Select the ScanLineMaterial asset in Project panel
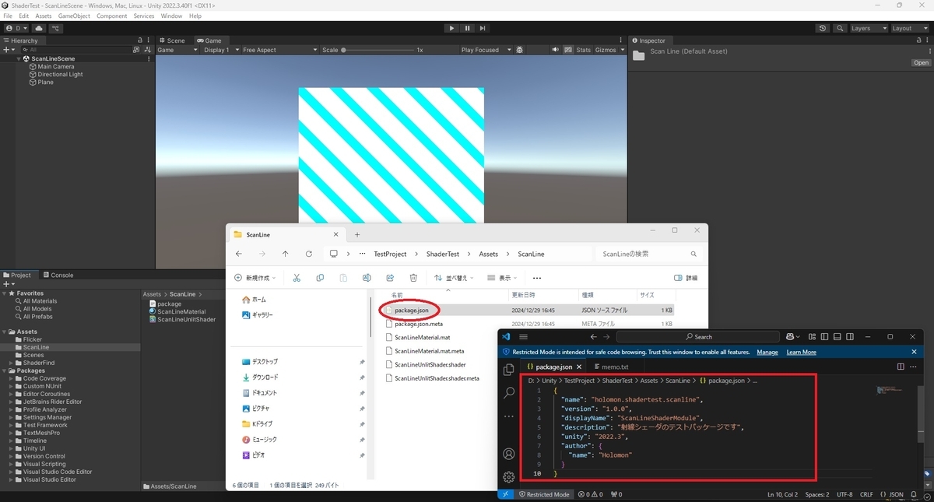The image size is (934, 502). pyautogui.click(x=182, y=311)
